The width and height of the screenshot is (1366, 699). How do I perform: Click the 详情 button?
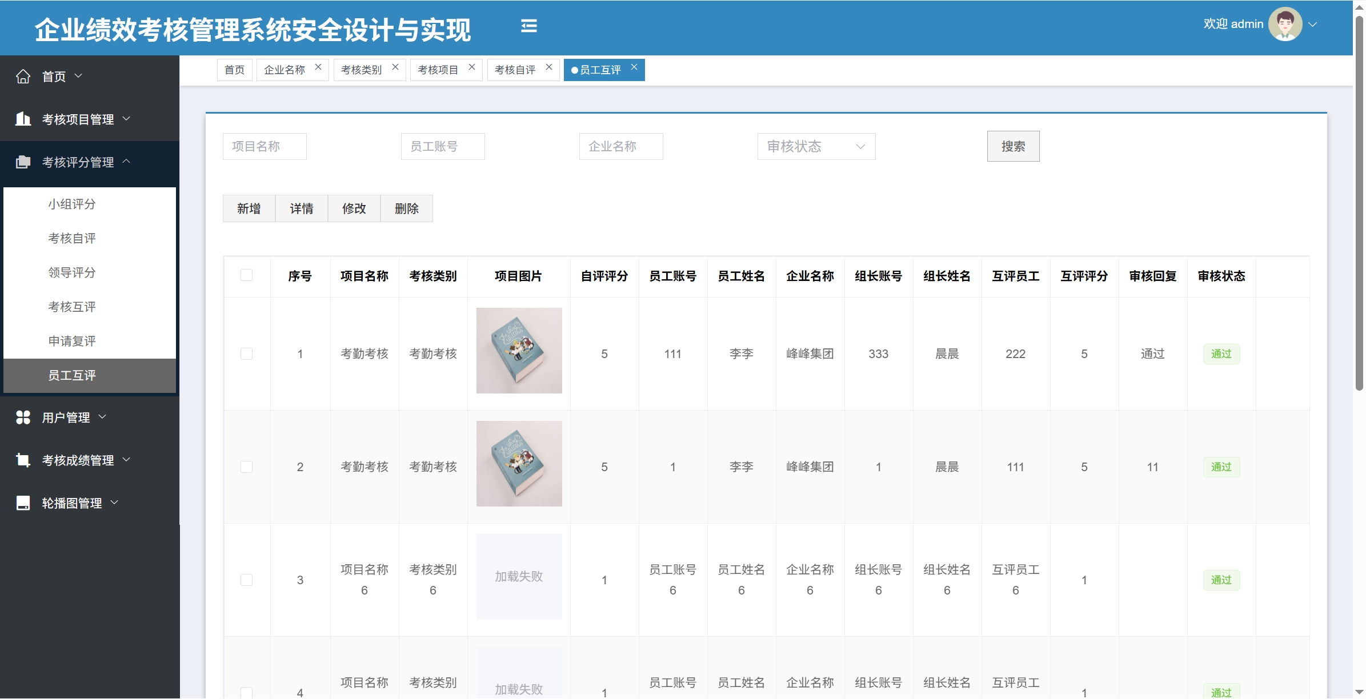(x=302, y=208)
